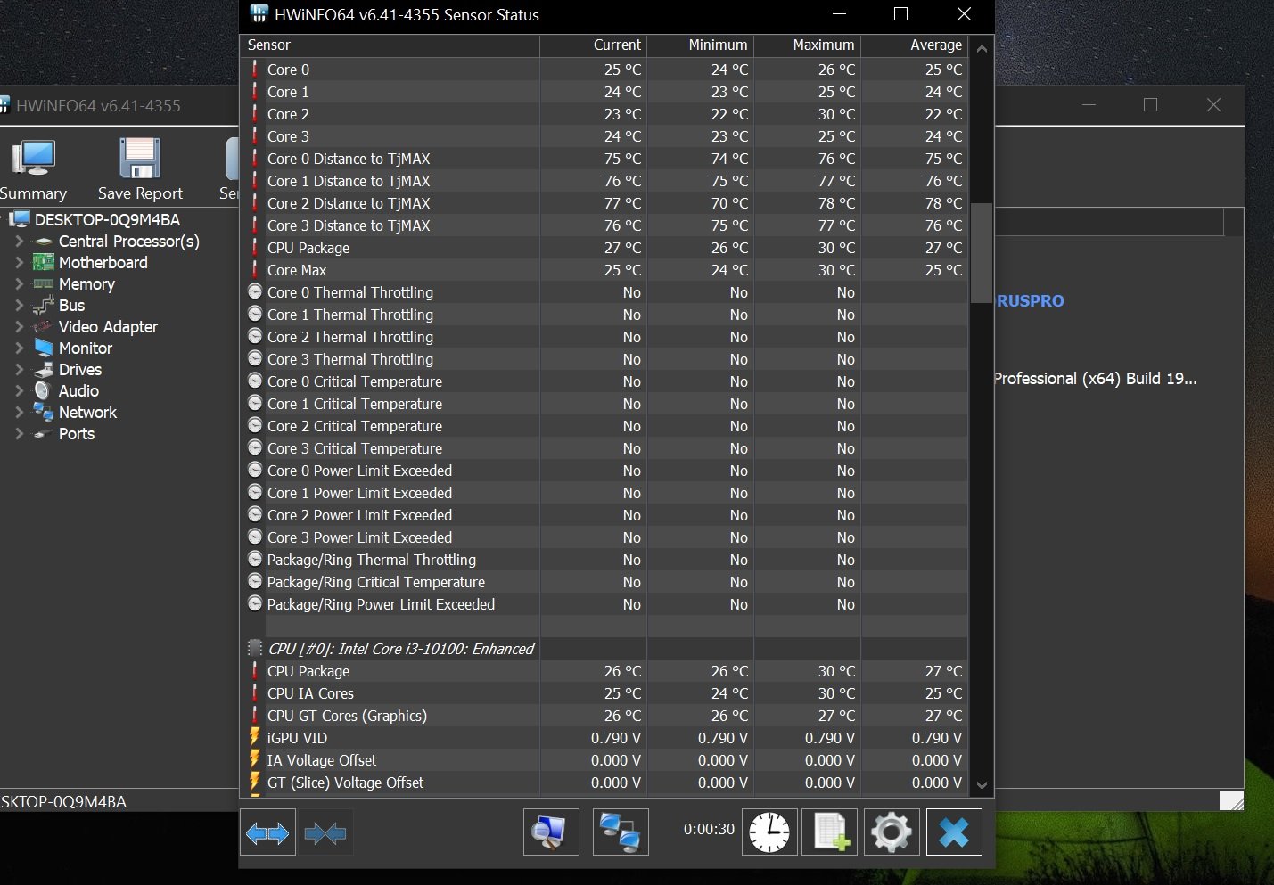This screenshot has height=885, width=1274.
Task: Click the Video Adapter icon in the tree
Action: pos(44,326)
